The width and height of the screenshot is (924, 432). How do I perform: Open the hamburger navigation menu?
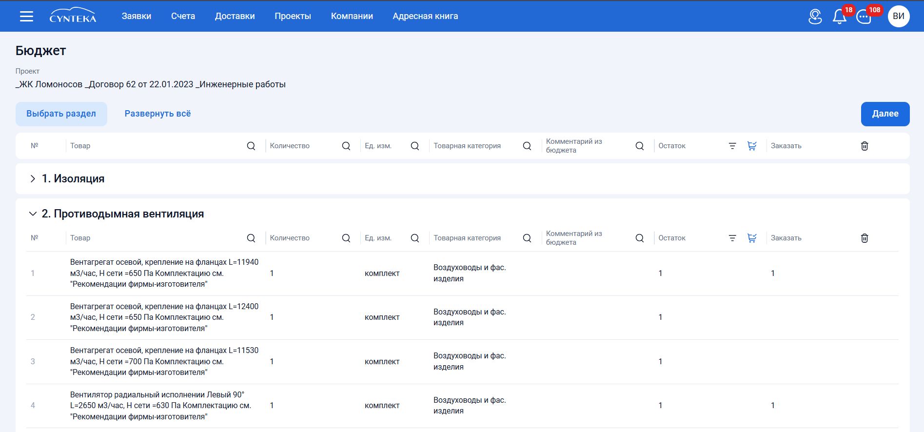(x=26, y=16)
